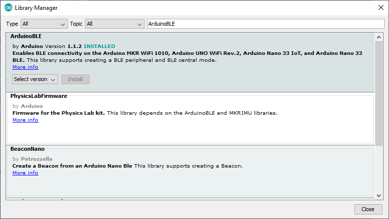
Task: Click the Close button at bottom
Action: pos(368,209)
